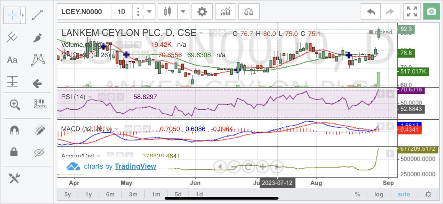Click the LCEY.N0000 symbol input field
The image size is (443, 204).
pyautogui.click(x=84, y=11)
